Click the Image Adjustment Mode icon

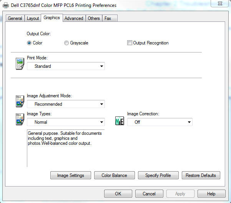click(20, 101)
